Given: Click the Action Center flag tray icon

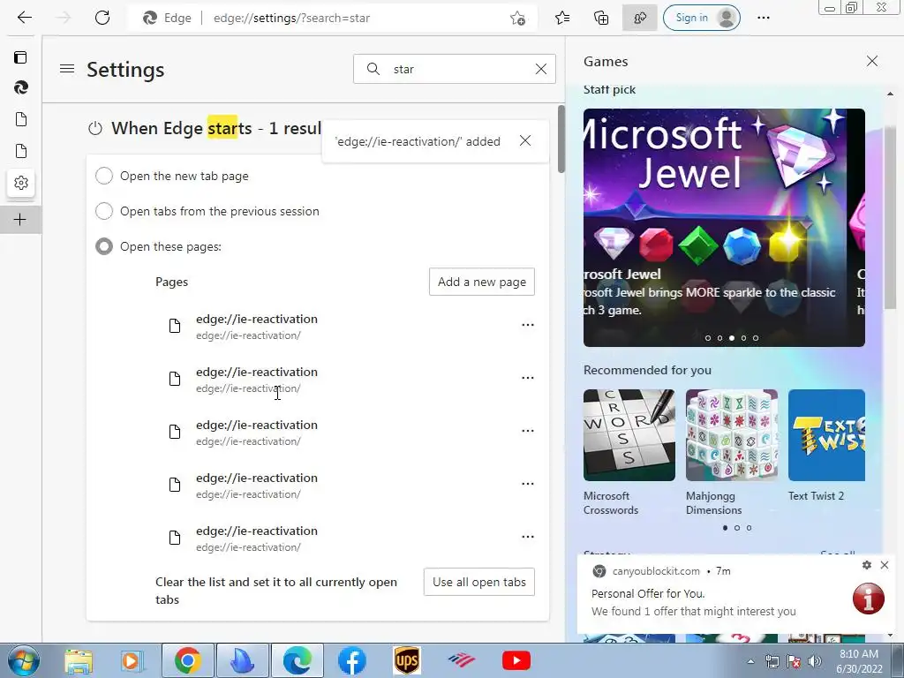Looking at the screenshot, I should [x=794, y=661].
